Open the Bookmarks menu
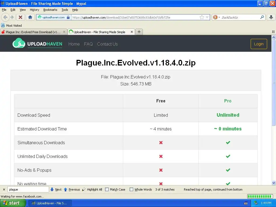 point(50,10)
